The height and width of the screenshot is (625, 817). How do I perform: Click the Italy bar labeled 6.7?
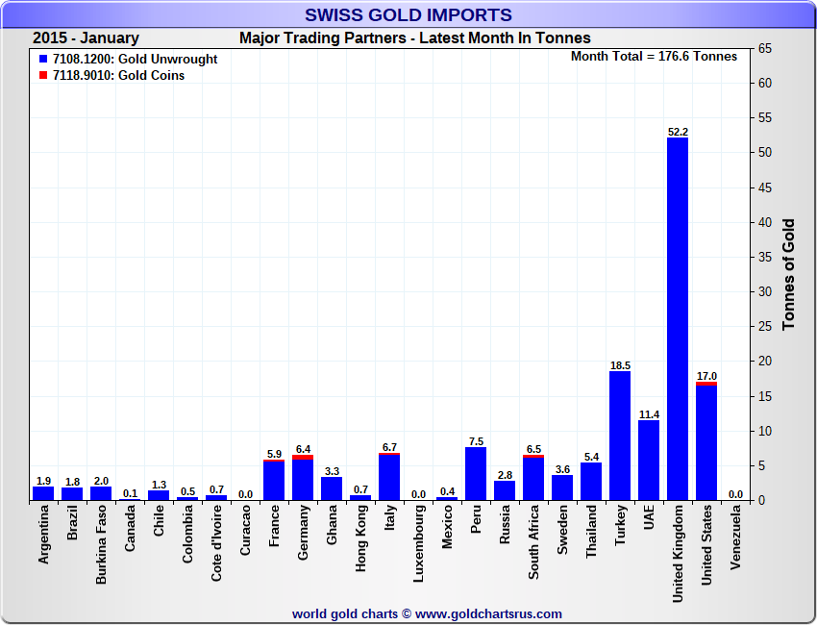(389, 477)
